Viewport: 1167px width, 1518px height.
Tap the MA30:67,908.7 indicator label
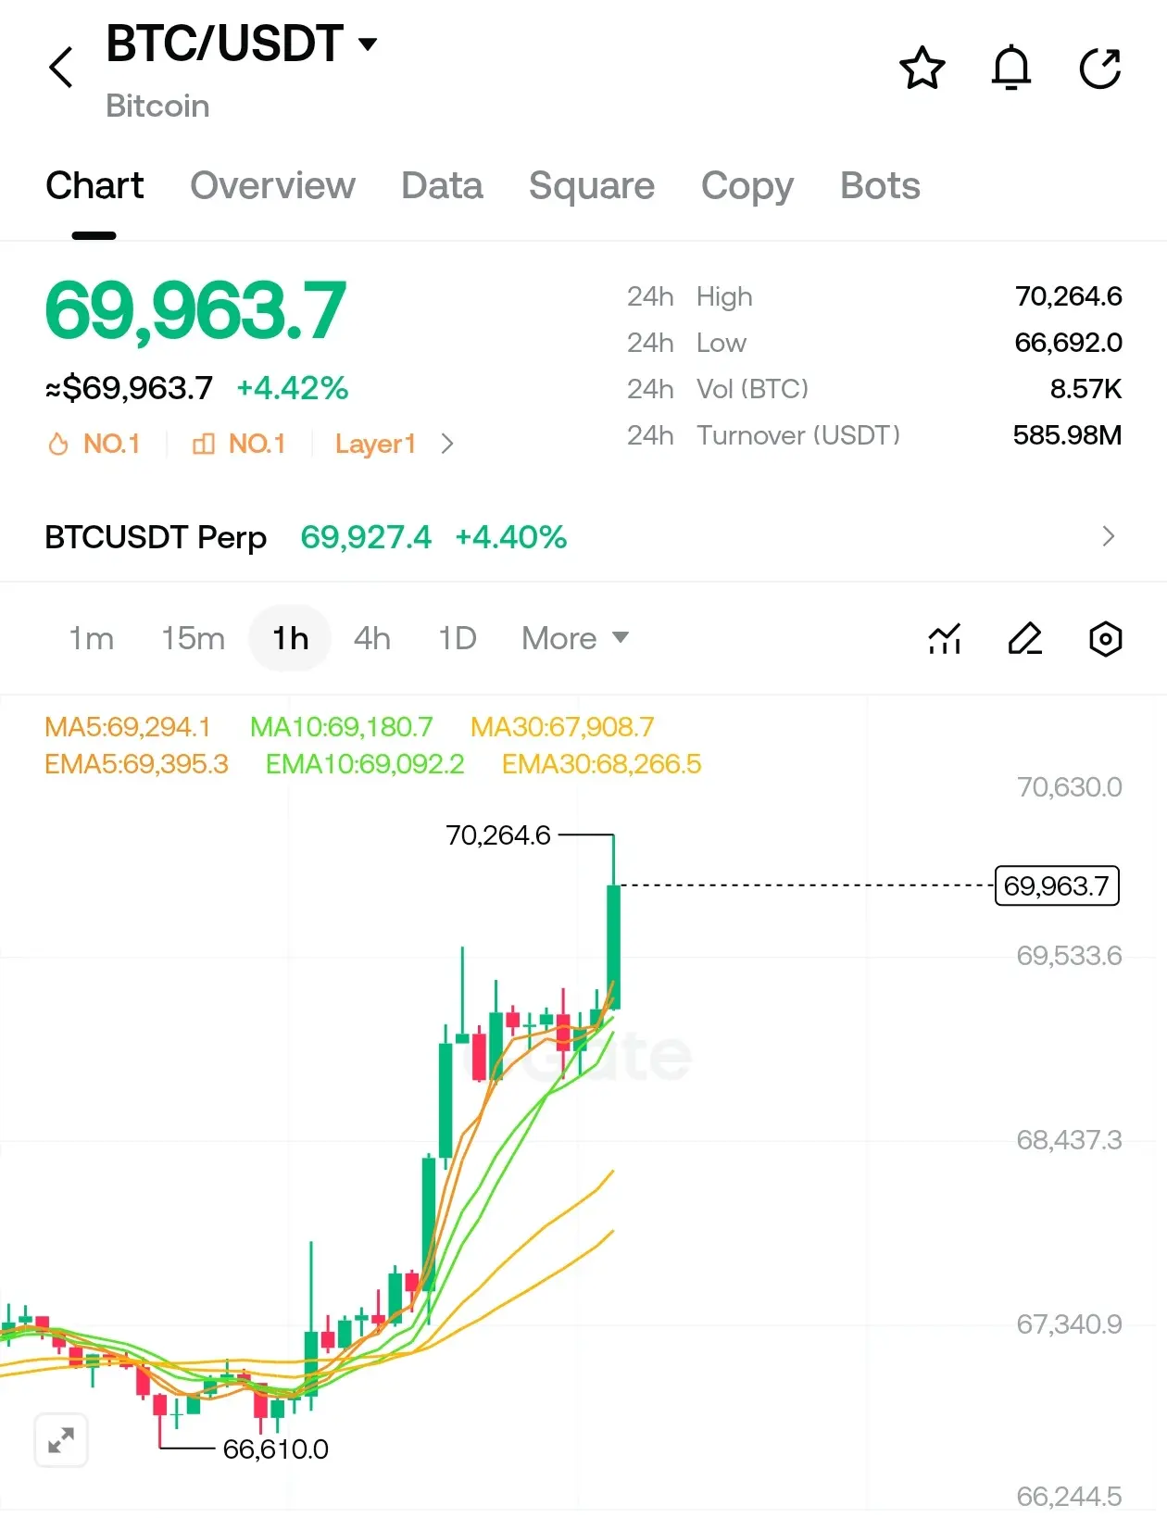click(x=562, y=727)
